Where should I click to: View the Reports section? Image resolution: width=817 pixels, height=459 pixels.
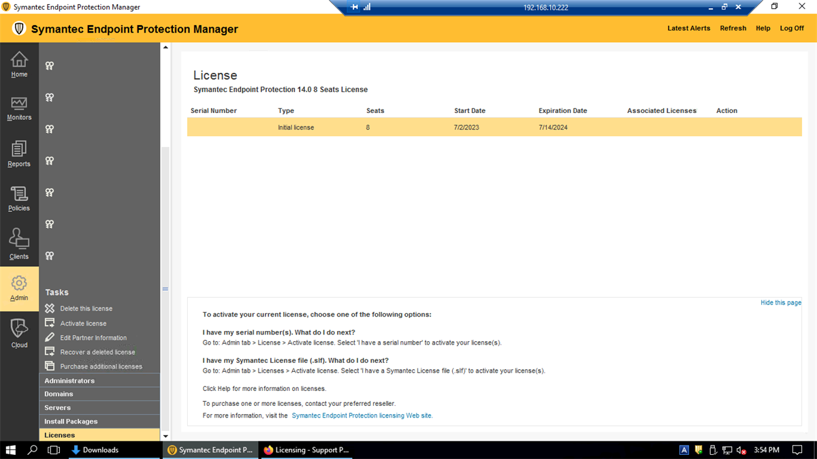click(x=19, y=154)
